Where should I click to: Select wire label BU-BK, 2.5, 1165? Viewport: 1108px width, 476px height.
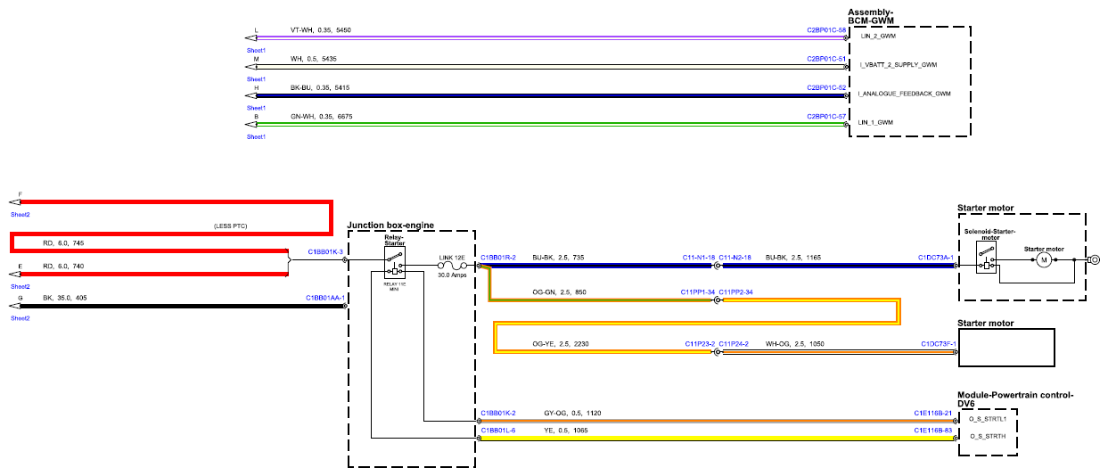793,258
